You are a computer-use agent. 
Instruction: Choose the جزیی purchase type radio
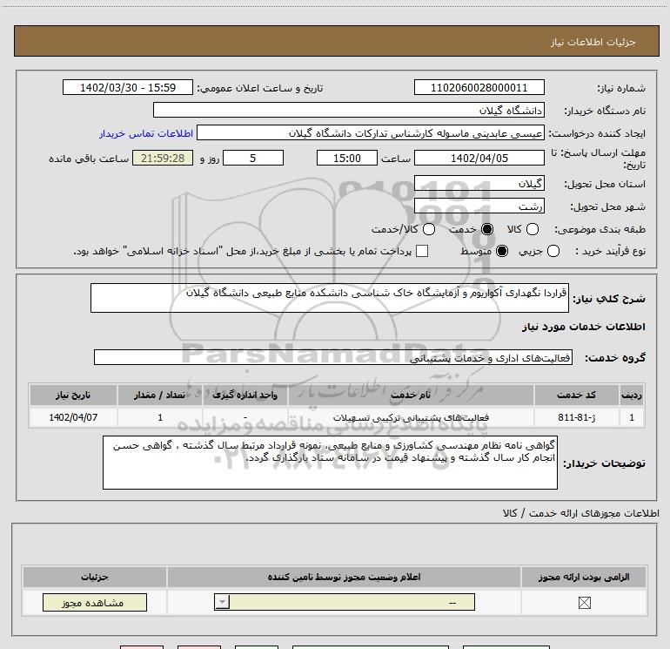(553, 251)
